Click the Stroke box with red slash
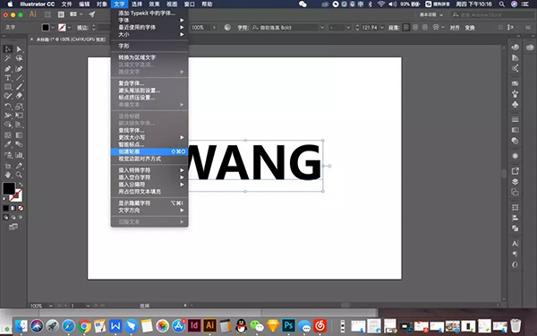 point(16,195)
